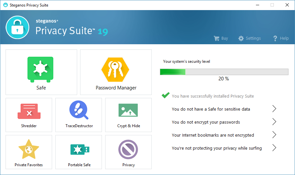295x175 pixels.
Task: Select the Private Favorites star icon
Action: 29,150
